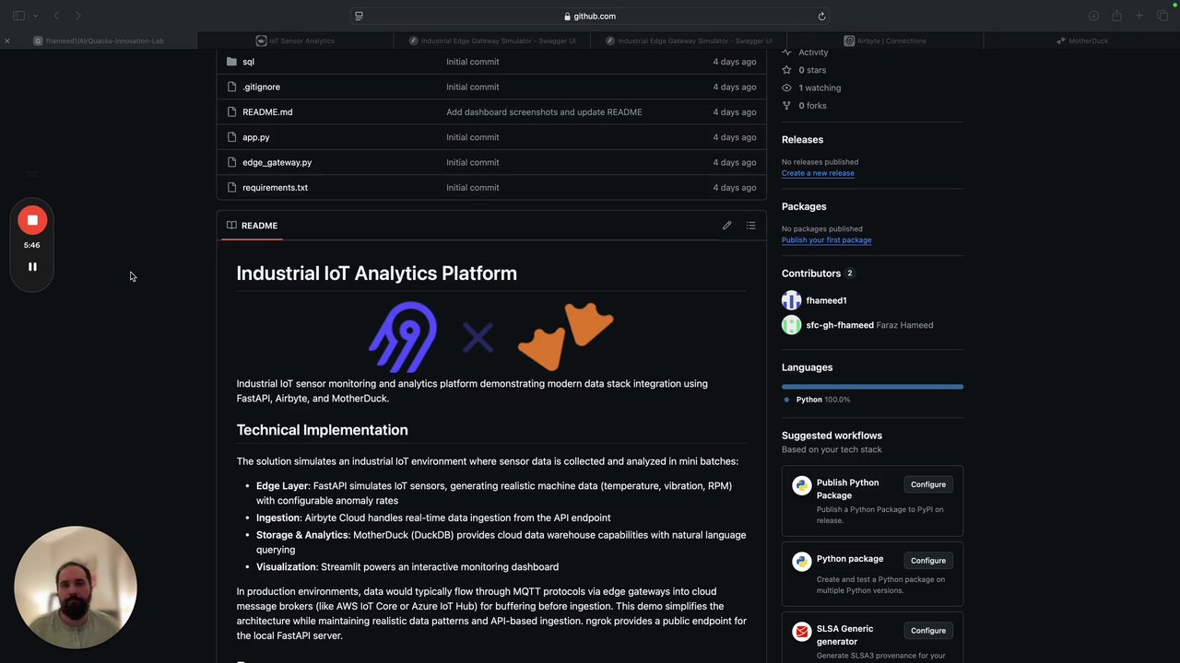Image resolution: width=1180 pixels, height=663 pixels.
Task: Switch to the IoT Sensor Analytics tab
Action: tap(295, 41)
